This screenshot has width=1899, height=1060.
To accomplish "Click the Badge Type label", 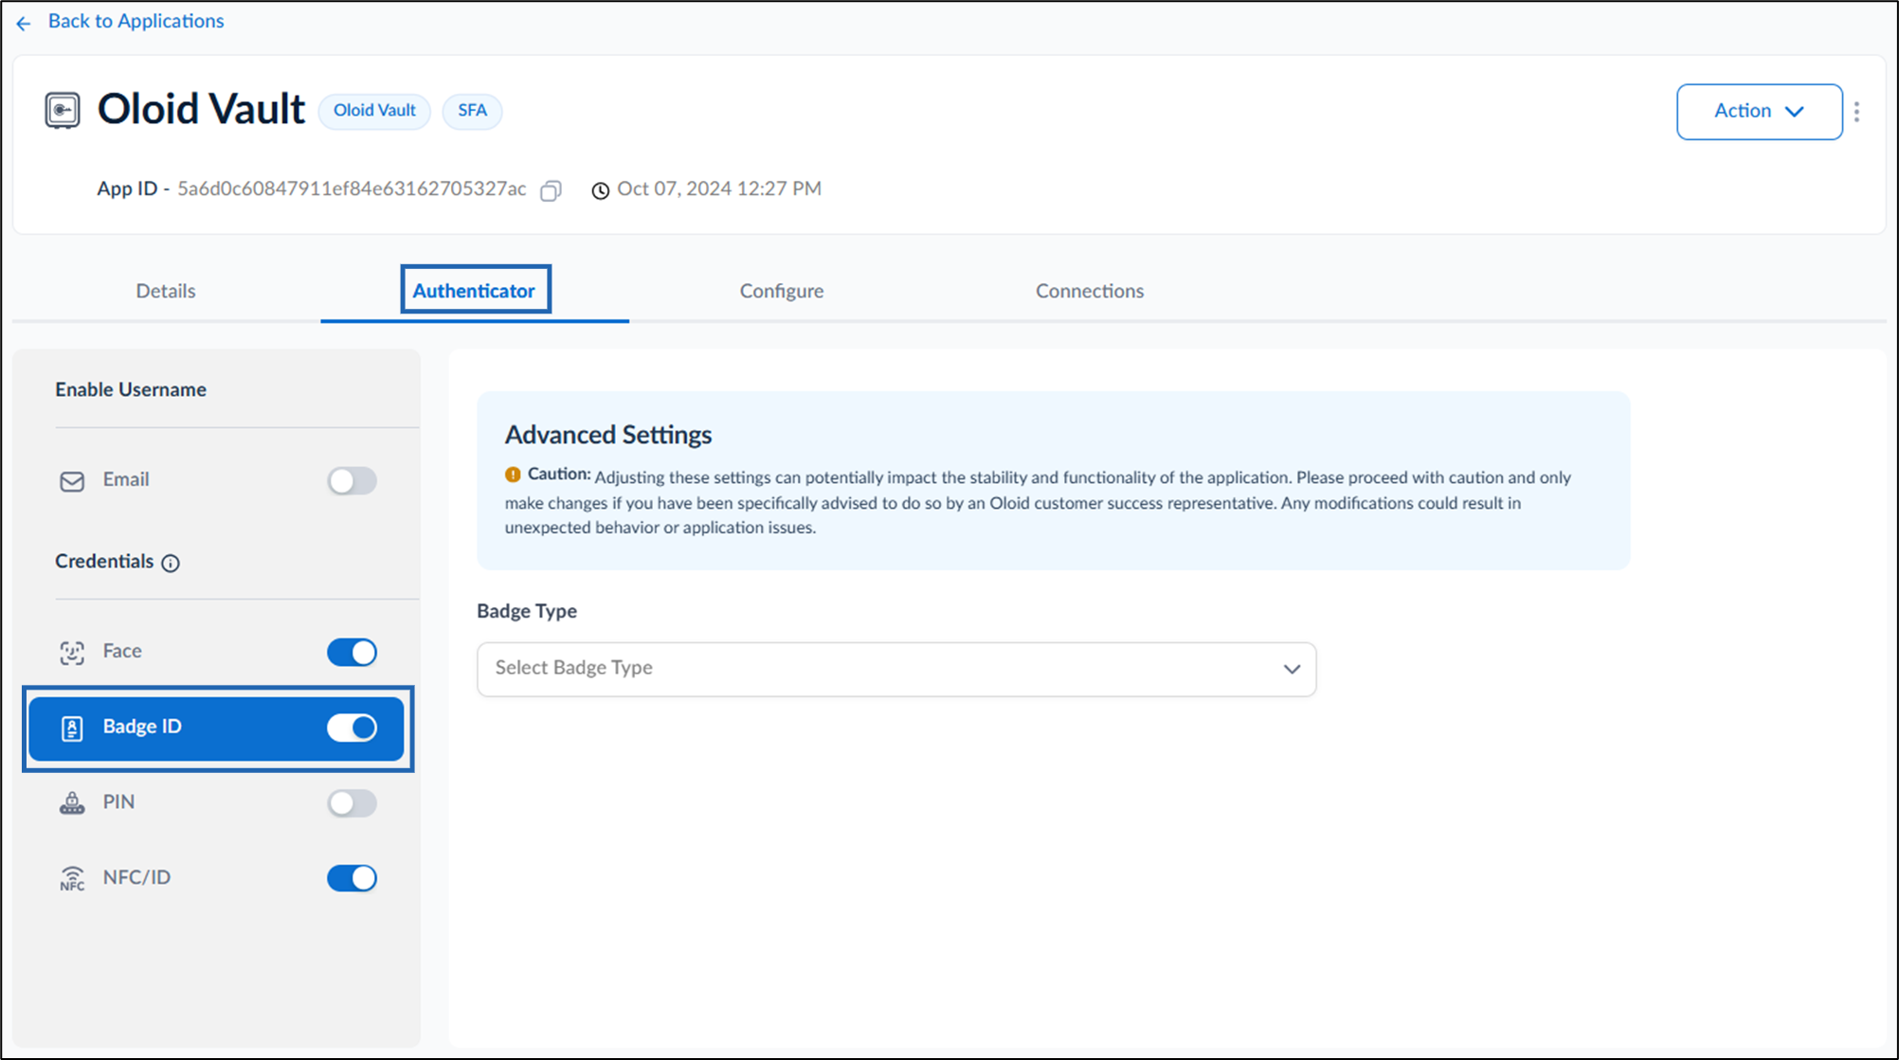I will tap(527, 611).
